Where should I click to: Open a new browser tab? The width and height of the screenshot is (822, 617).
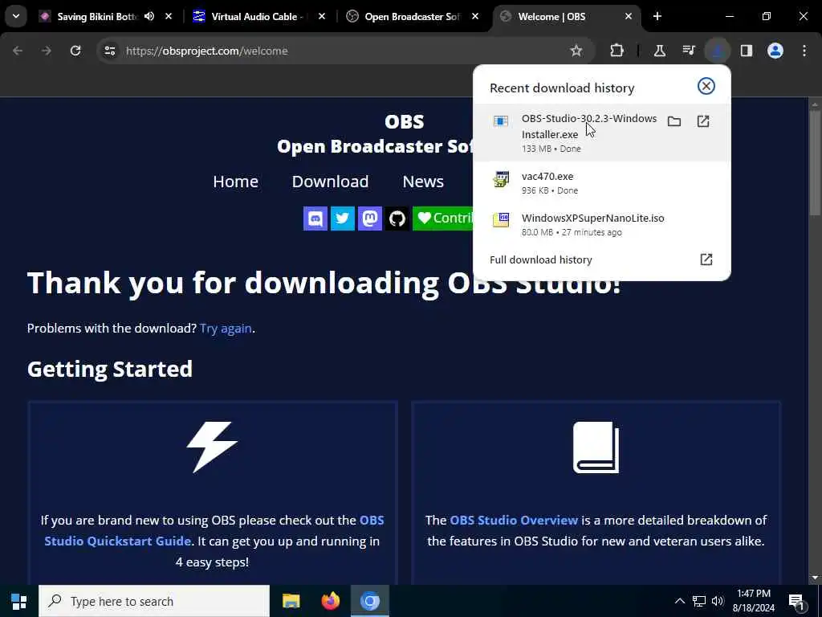[657, 17]
